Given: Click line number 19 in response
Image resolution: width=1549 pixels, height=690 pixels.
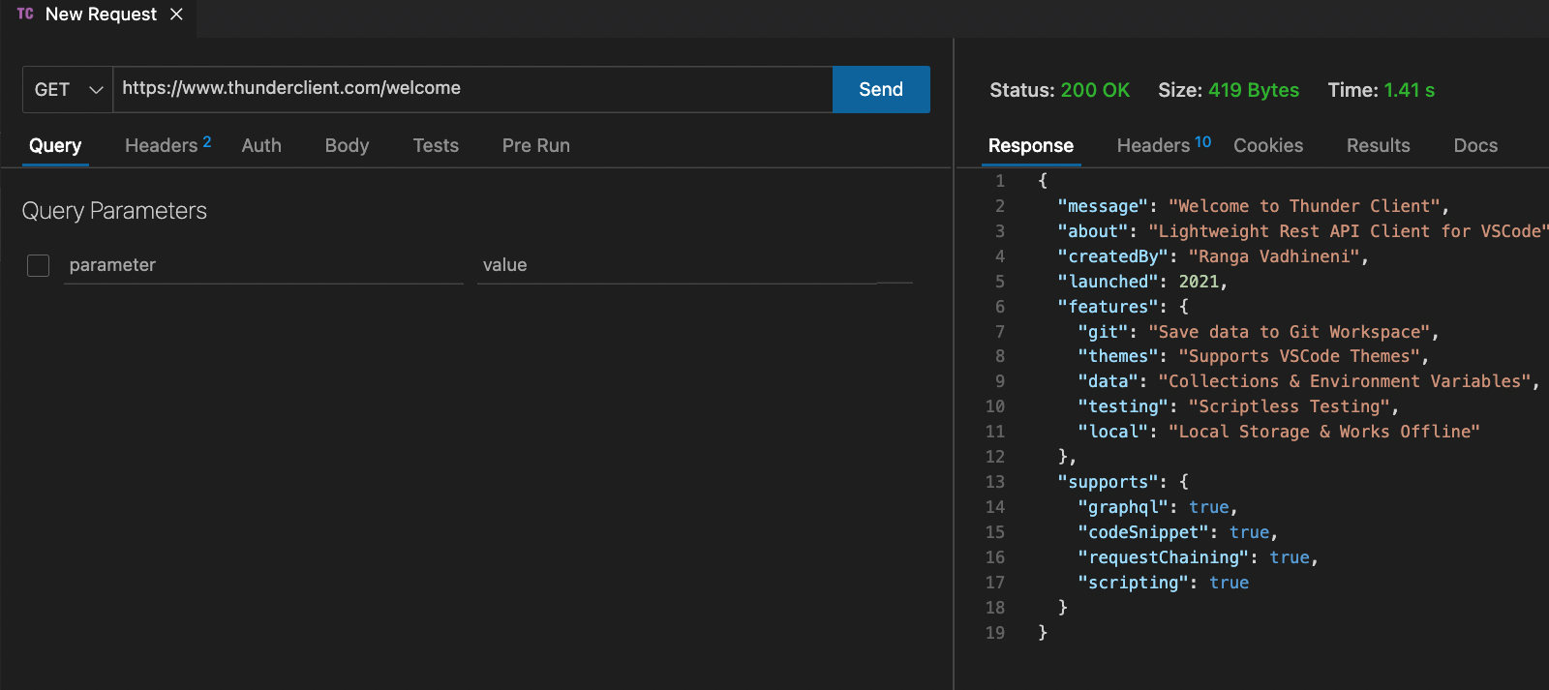Looking at the screenshot, I should 995,633.
